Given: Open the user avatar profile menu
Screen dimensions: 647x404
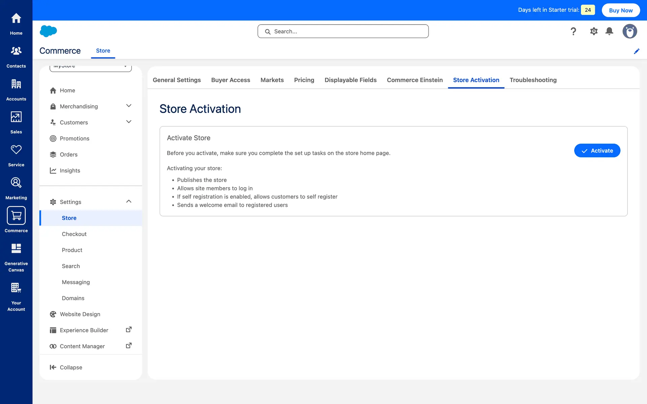Looking at the screenshot, I should (x=629, y=31).
